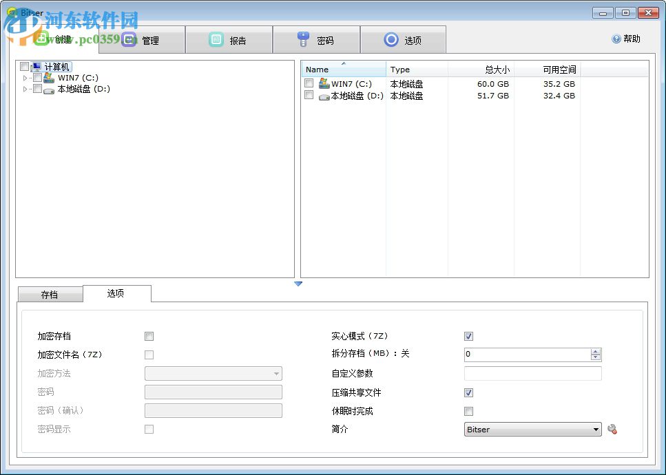The height and width of the screenshot is (475, 666).
Task: Click inside the 自定义参数 input field
Action: tap(532, 374)
